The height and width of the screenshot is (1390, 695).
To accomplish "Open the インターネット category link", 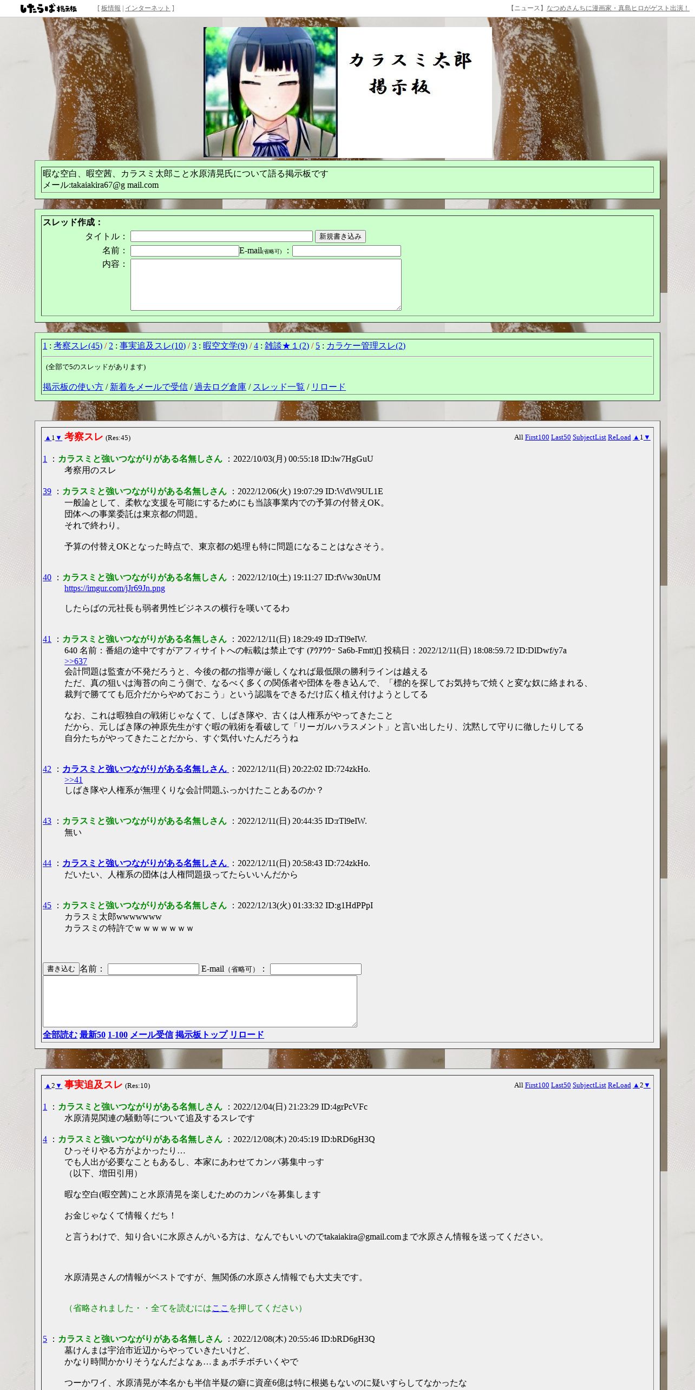I will pyautogui.click(x=147, y=8).
